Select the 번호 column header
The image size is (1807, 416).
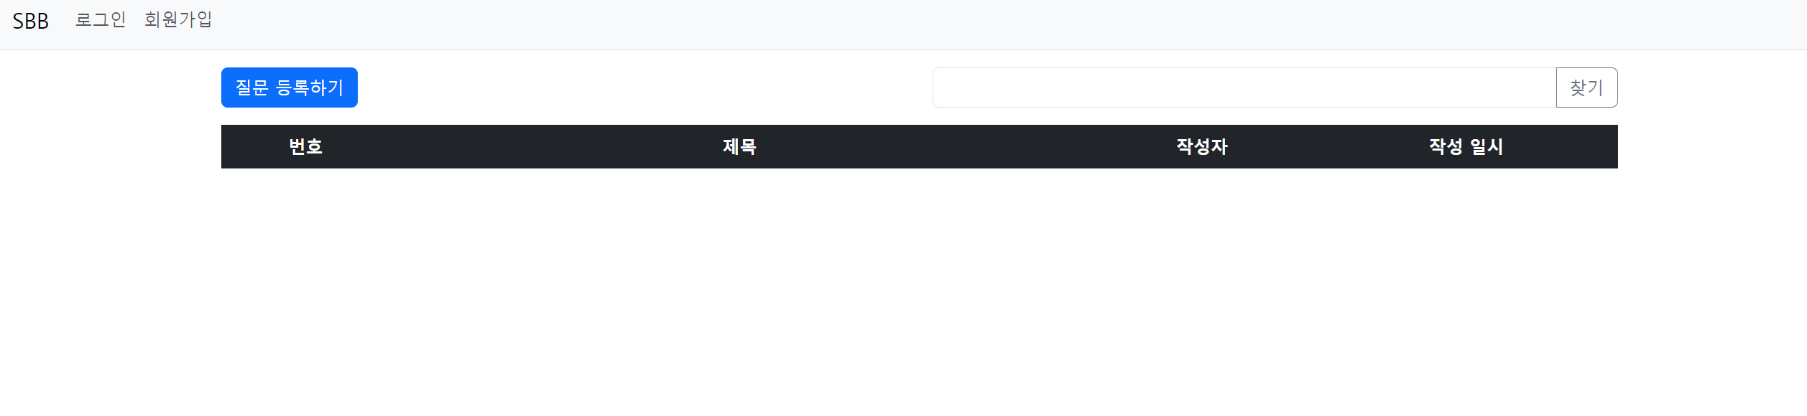(x=305, y=146)
